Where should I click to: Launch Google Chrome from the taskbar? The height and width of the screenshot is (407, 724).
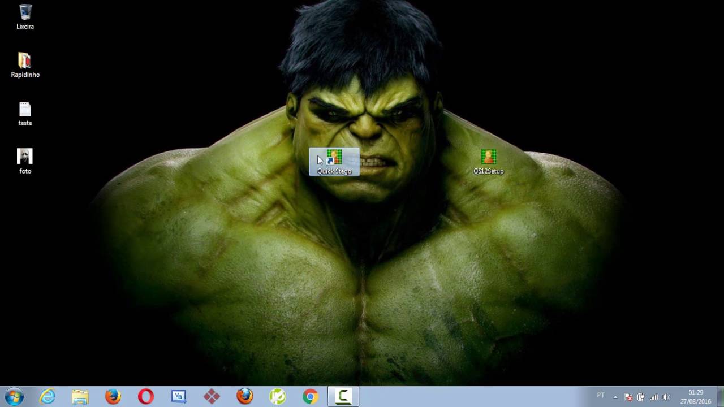(x=310, y=397)
